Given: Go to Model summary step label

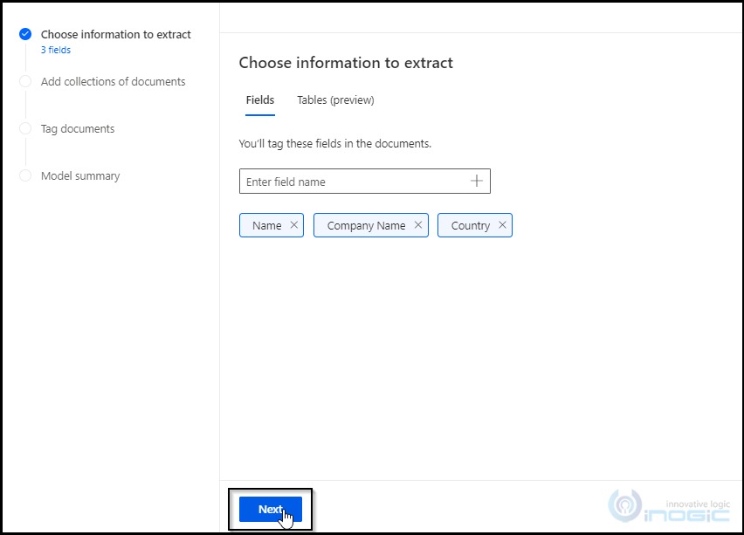Looking at the screenshot, I should click(80, 176).
